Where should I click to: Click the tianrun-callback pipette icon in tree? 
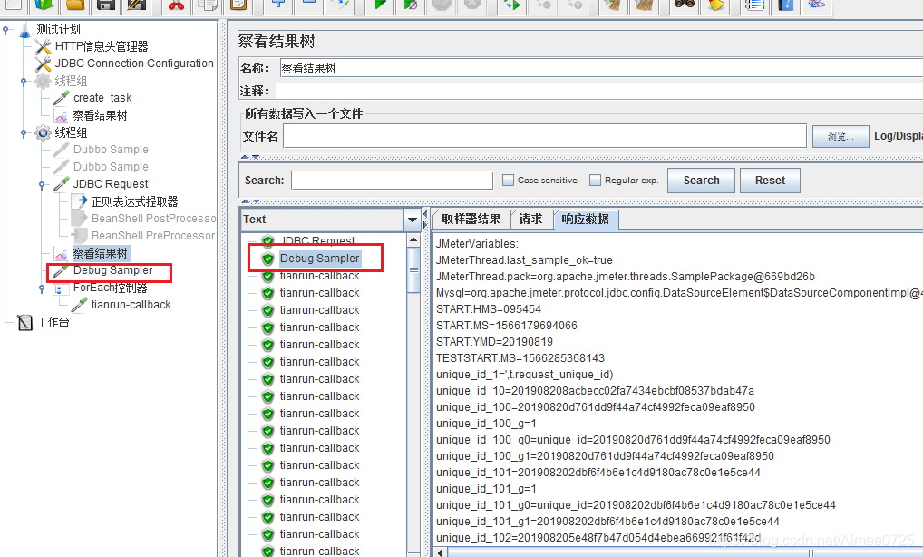80,305
